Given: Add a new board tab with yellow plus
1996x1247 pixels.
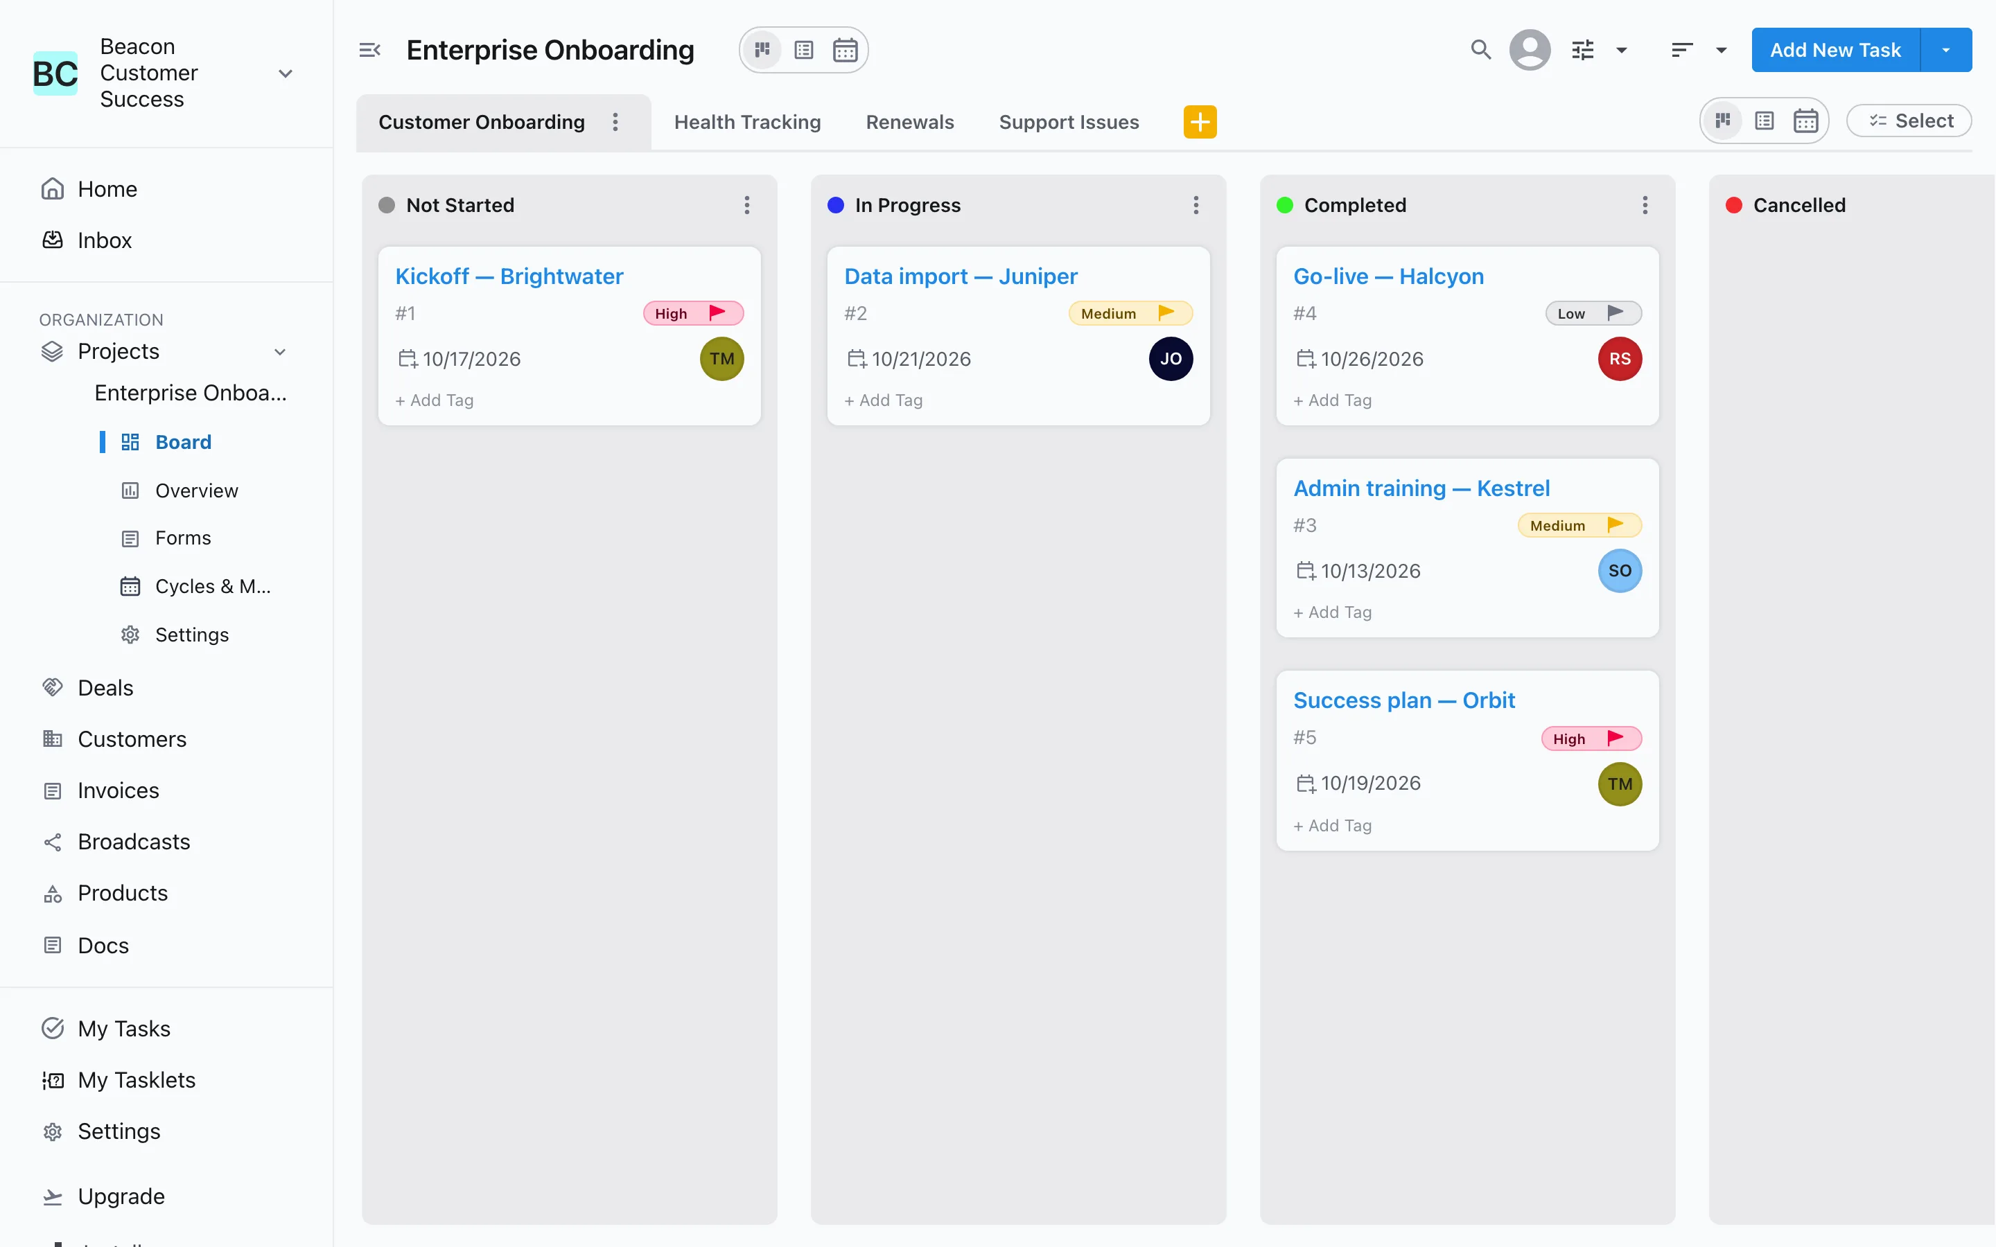Looking at the screenshot, I should 1199,122.
